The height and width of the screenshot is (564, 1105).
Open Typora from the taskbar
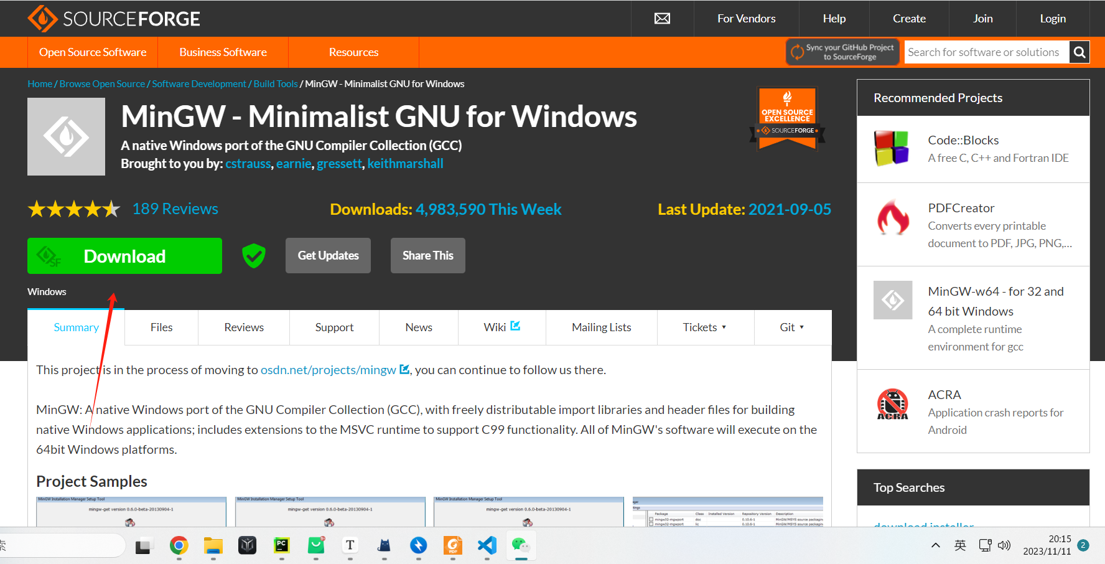[x=350, y=546]
